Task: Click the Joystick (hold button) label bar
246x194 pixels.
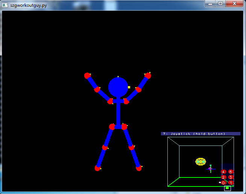Action: click(200, 133)
